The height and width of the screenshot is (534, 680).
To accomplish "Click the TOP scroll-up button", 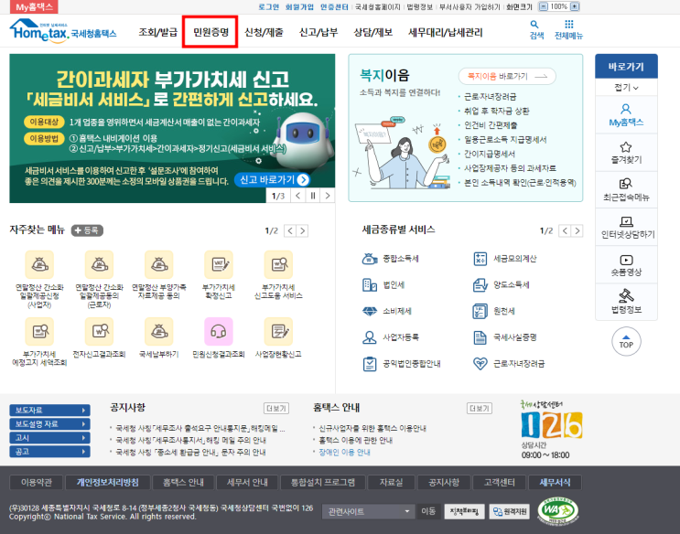I will pos(626,342).
